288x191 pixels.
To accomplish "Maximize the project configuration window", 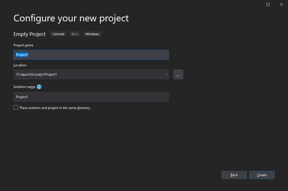I will (268, 4).
